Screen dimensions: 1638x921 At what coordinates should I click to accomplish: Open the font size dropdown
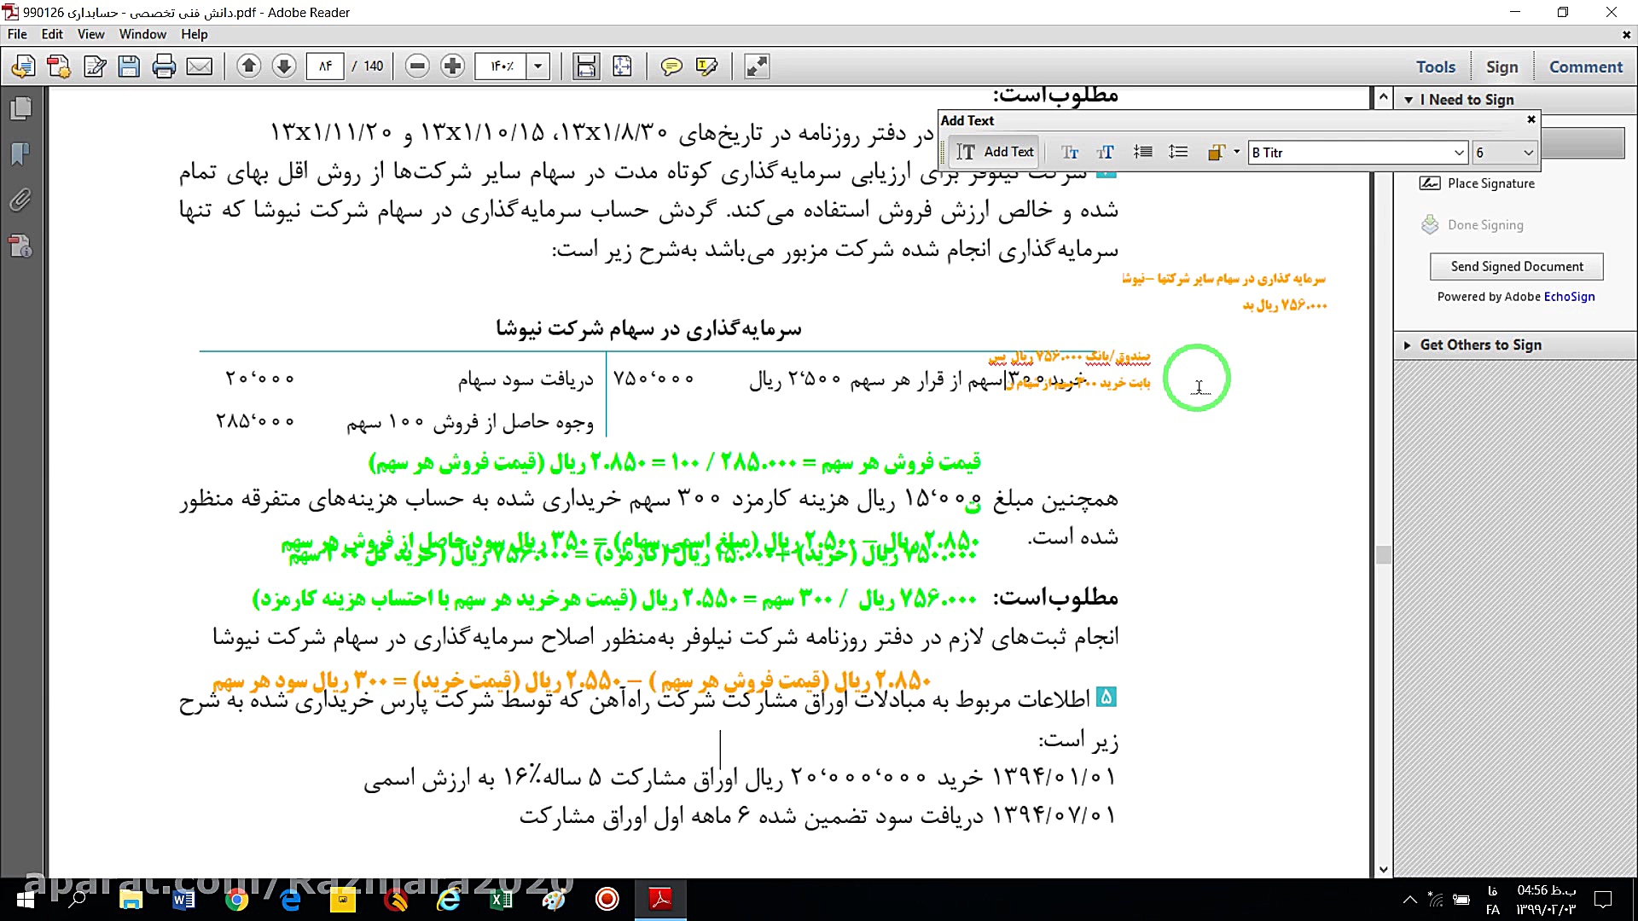[x=1528, y=153]
